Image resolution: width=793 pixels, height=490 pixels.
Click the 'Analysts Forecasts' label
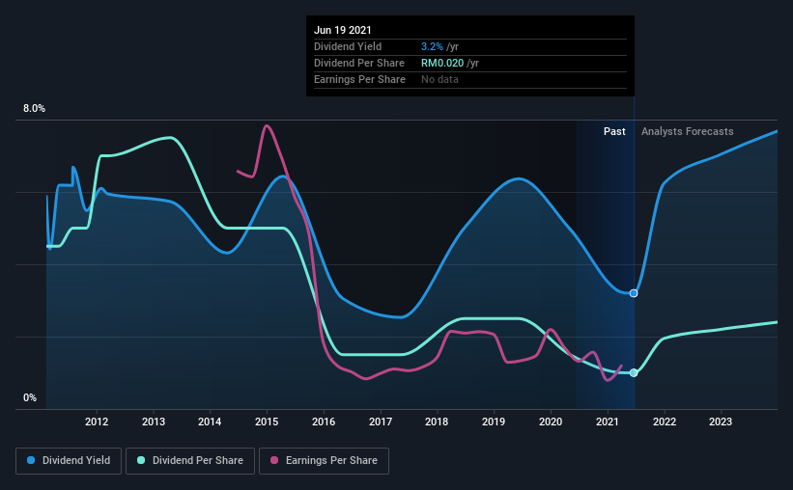(x=688, y=131)
